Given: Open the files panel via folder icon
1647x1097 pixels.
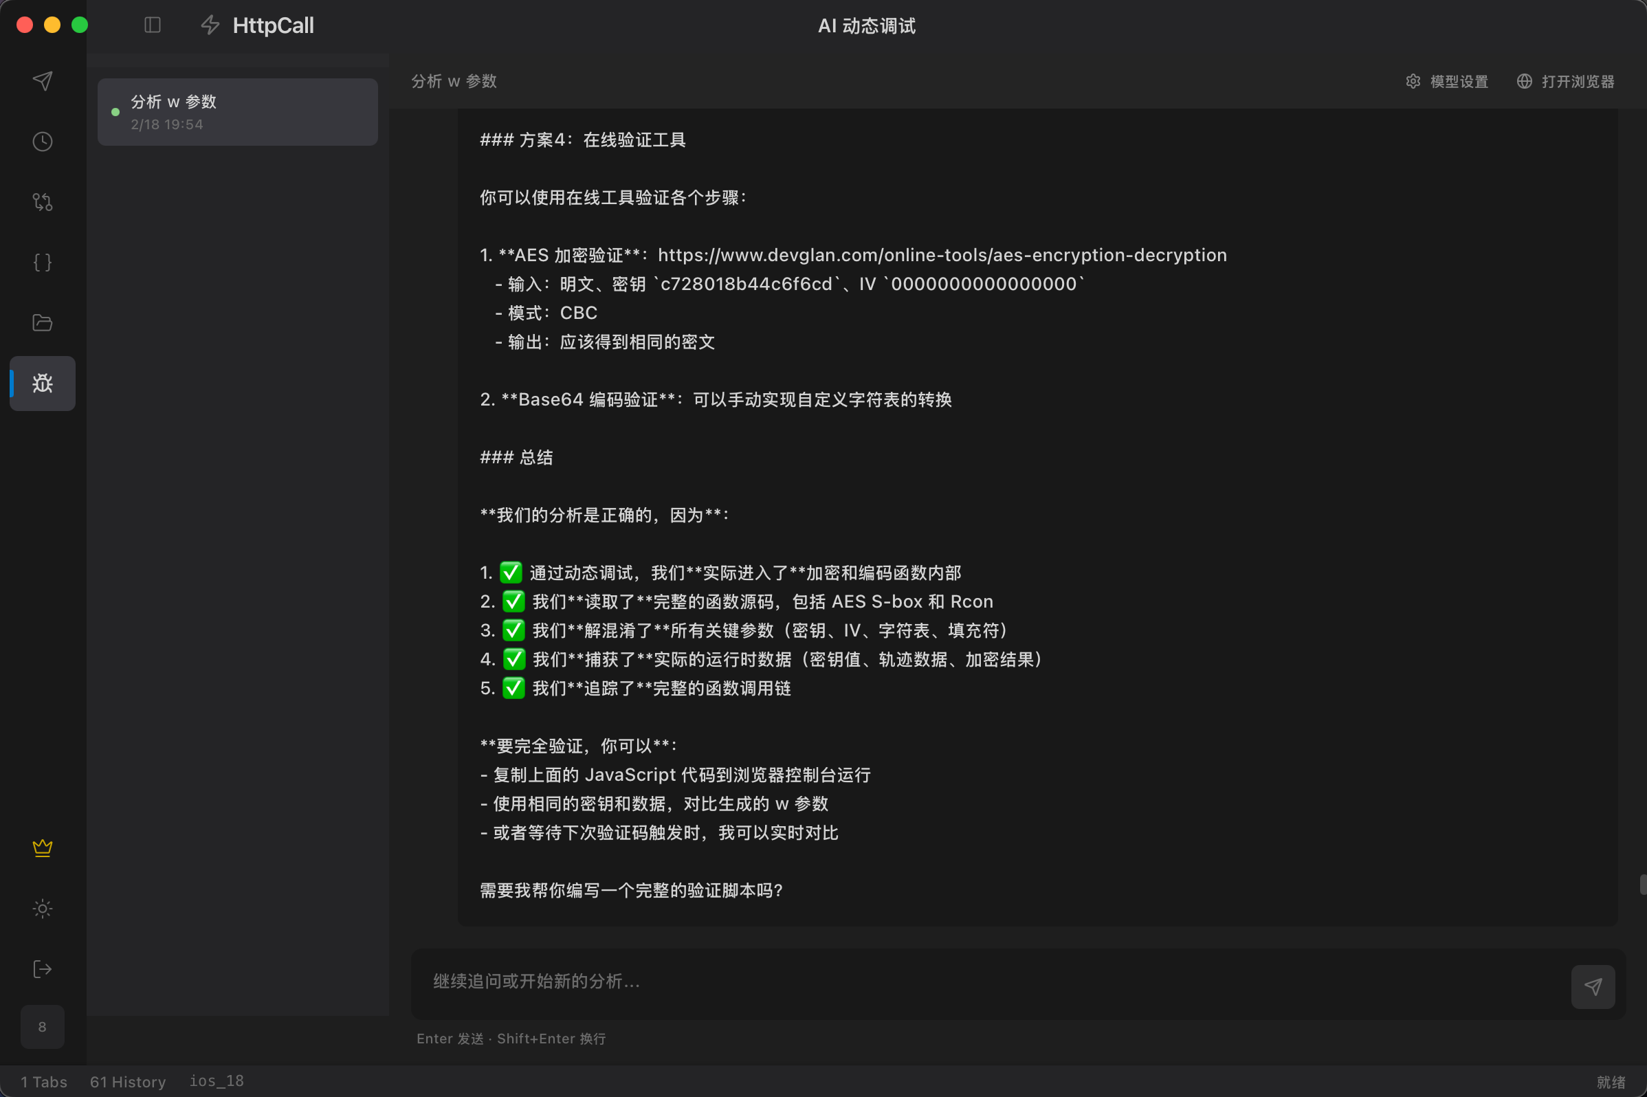Looking at the screenshot, I should coord(42,322).
